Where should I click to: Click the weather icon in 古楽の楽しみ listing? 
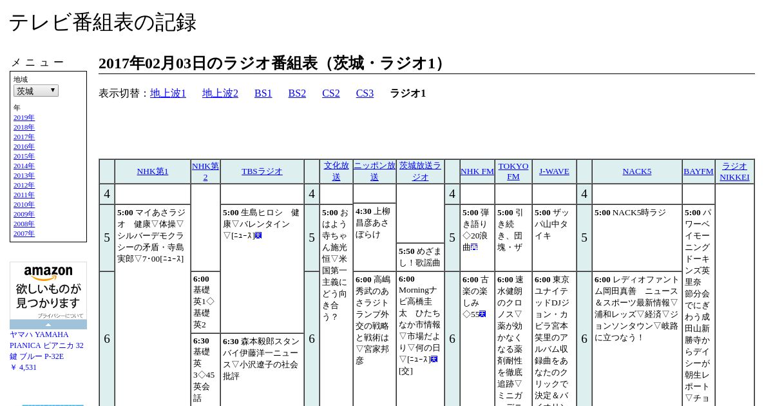pos(482,314)
